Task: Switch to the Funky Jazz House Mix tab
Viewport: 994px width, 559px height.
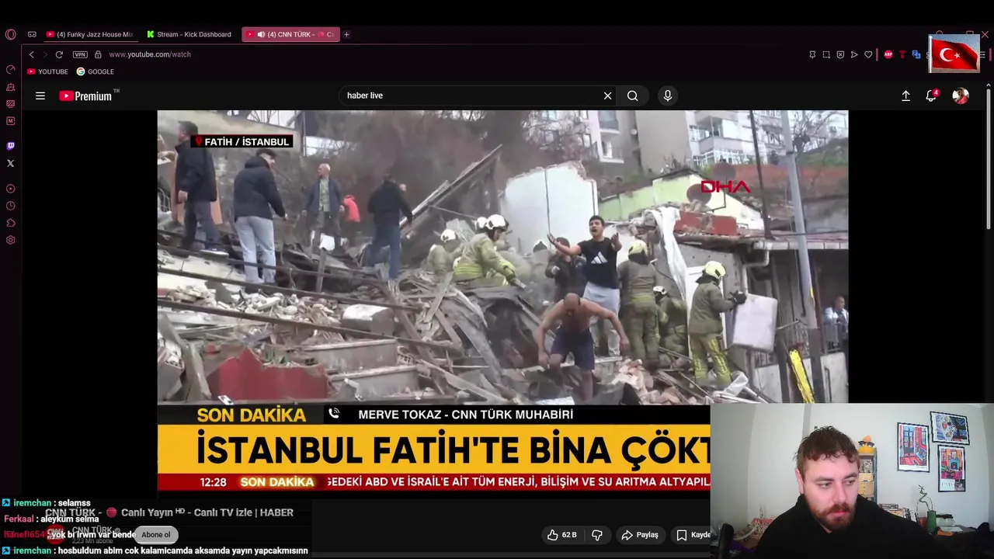Action: pyautogui.click(x=89, y=34)
